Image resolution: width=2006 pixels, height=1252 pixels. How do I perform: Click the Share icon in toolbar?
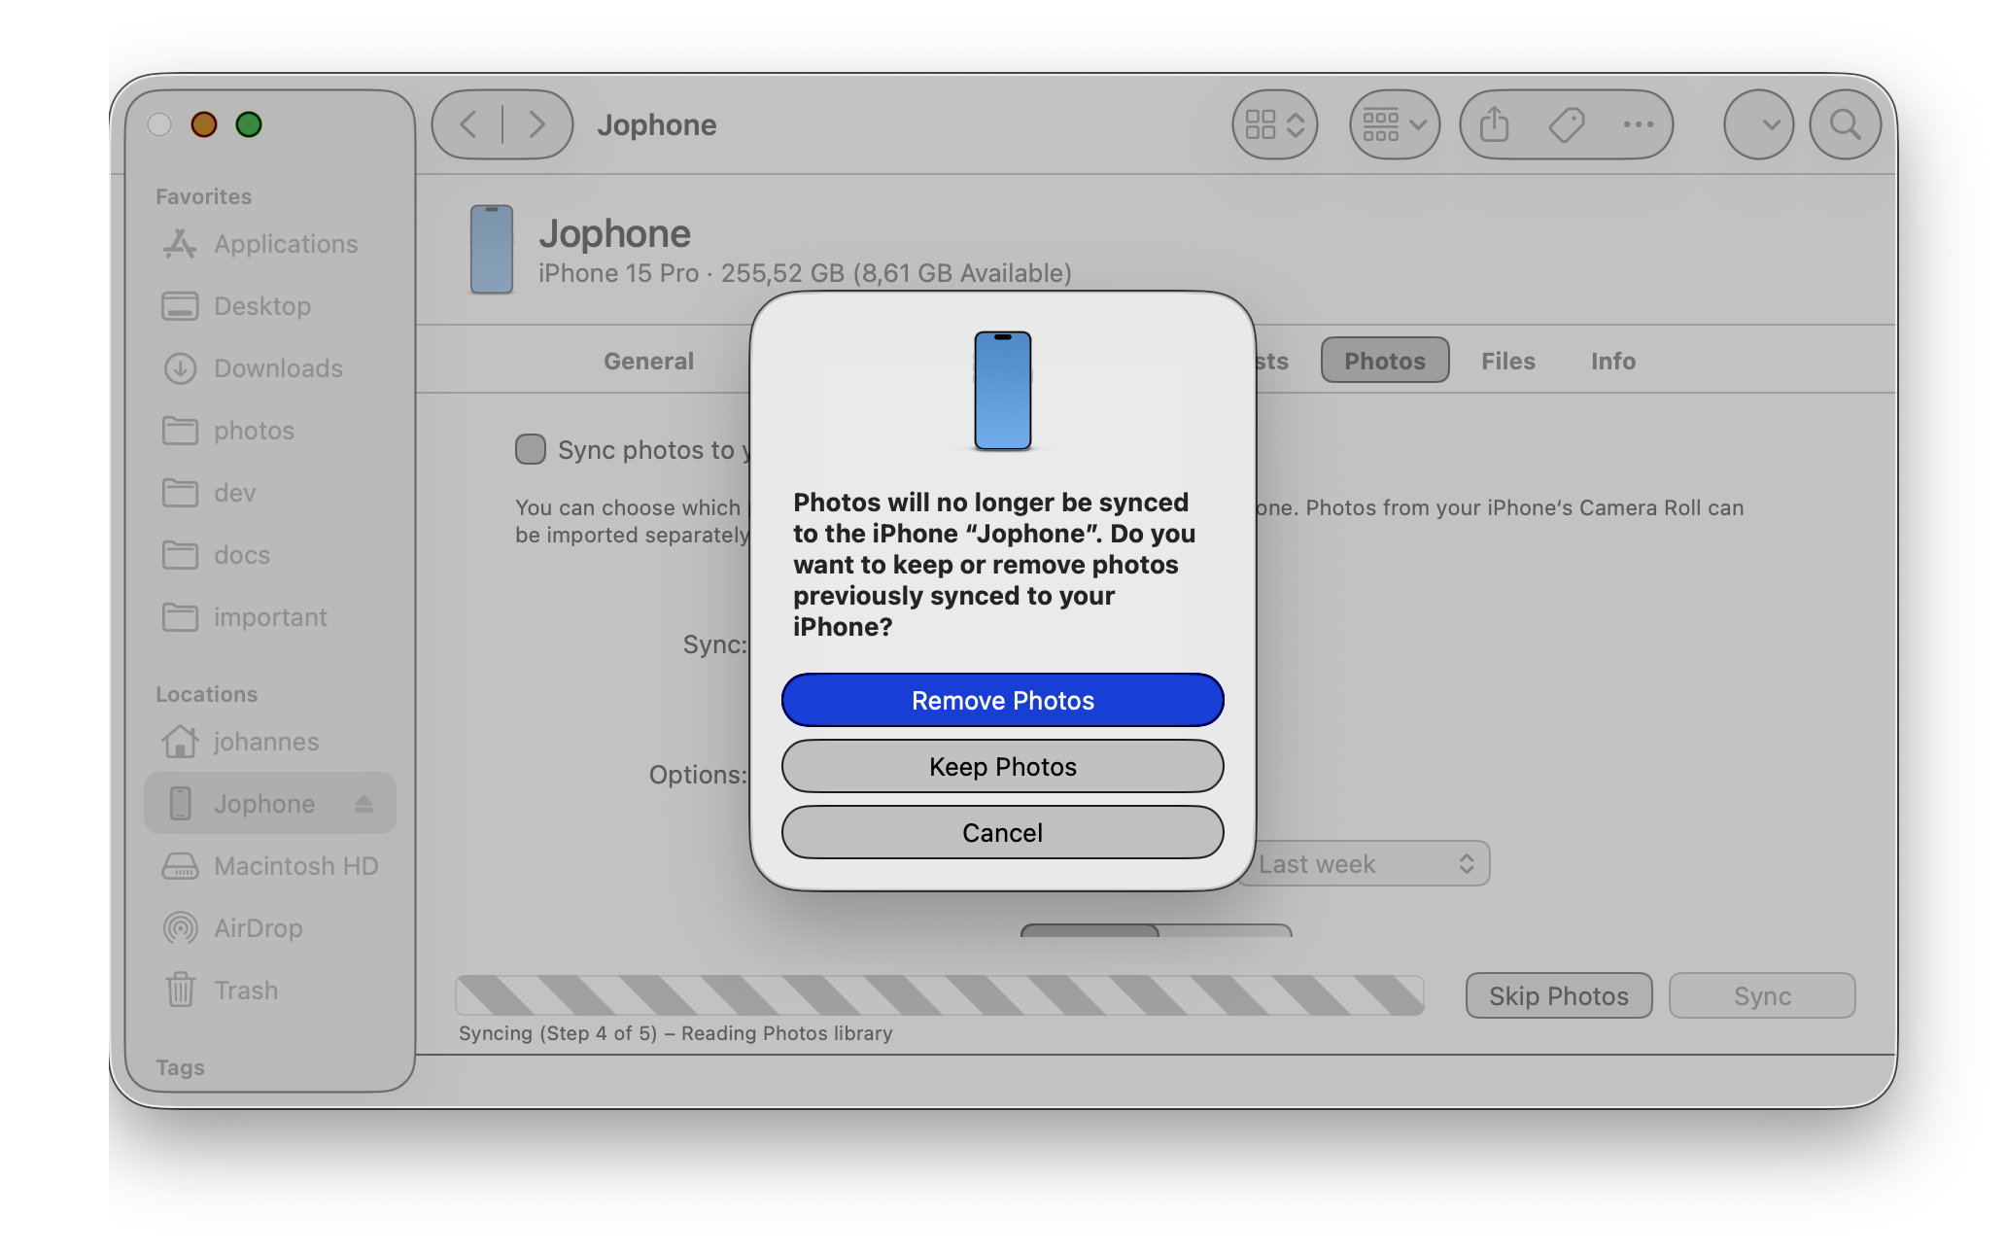click(x=1495, y=124)
